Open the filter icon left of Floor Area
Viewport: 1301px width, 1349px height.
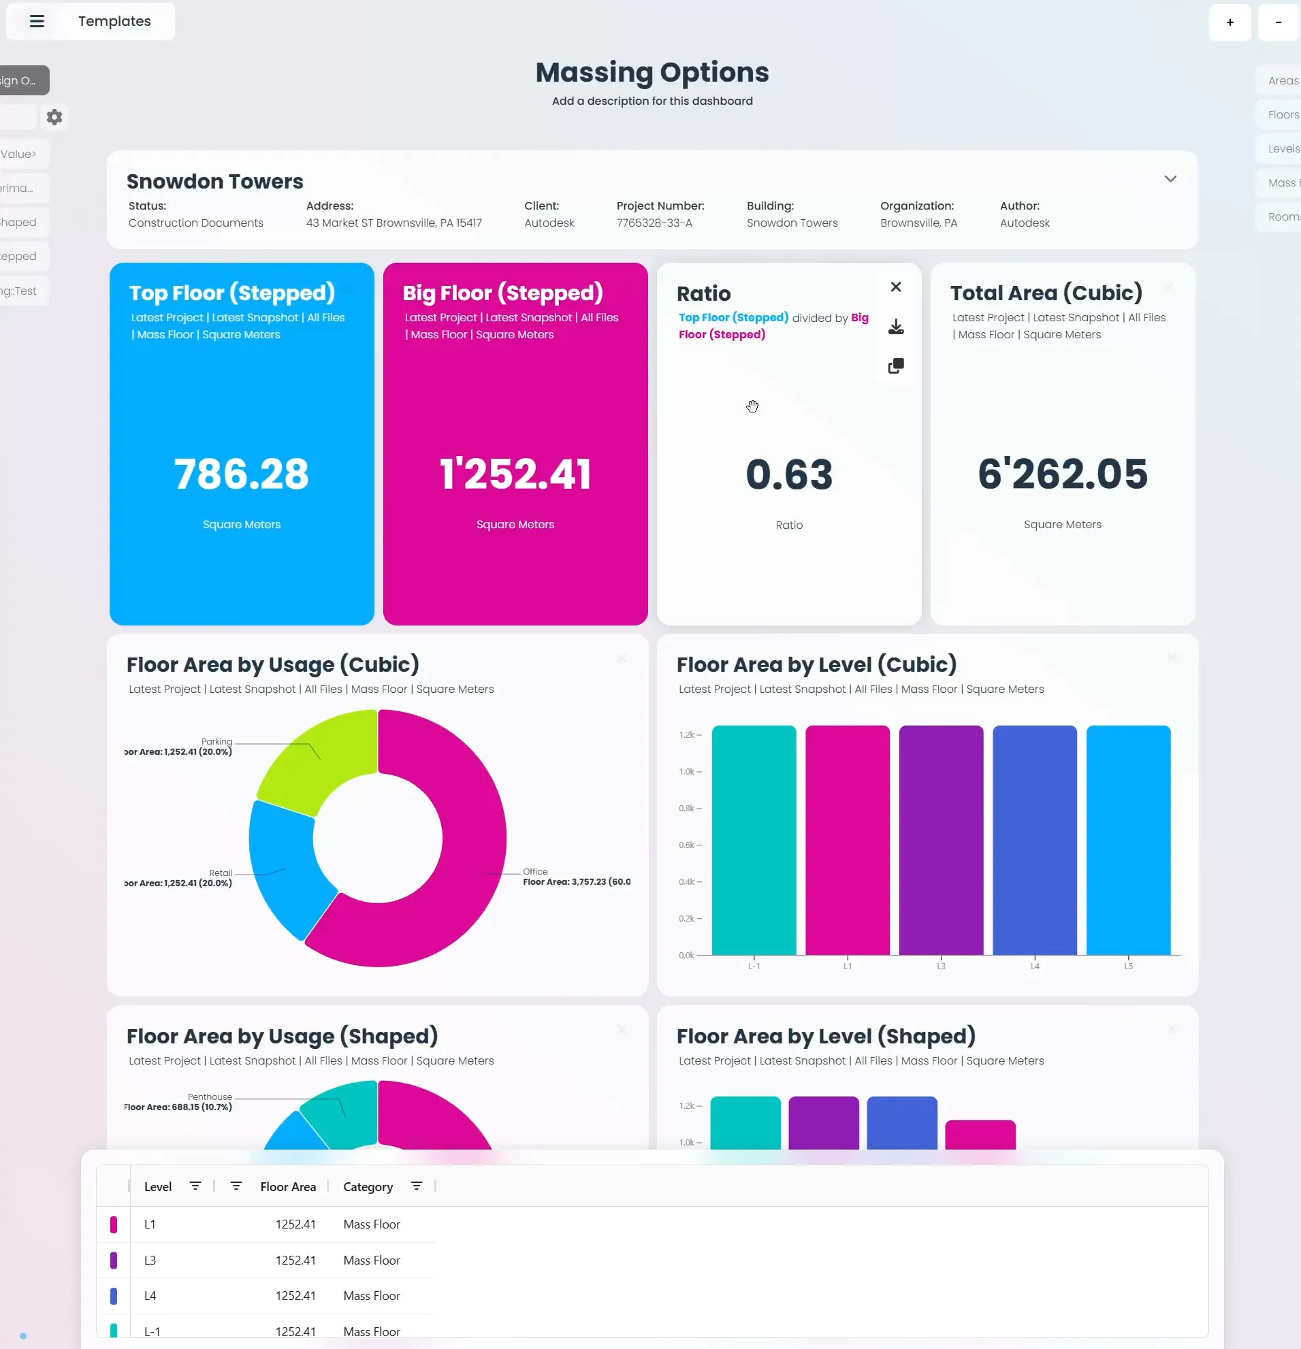tap(236, 1186)
